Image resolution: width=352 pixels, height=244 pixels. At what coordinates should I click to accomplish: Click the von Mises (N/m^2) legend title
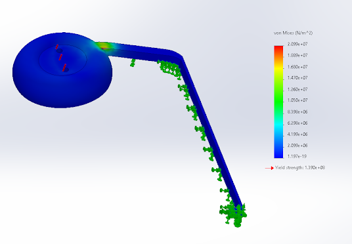point(293,33)
